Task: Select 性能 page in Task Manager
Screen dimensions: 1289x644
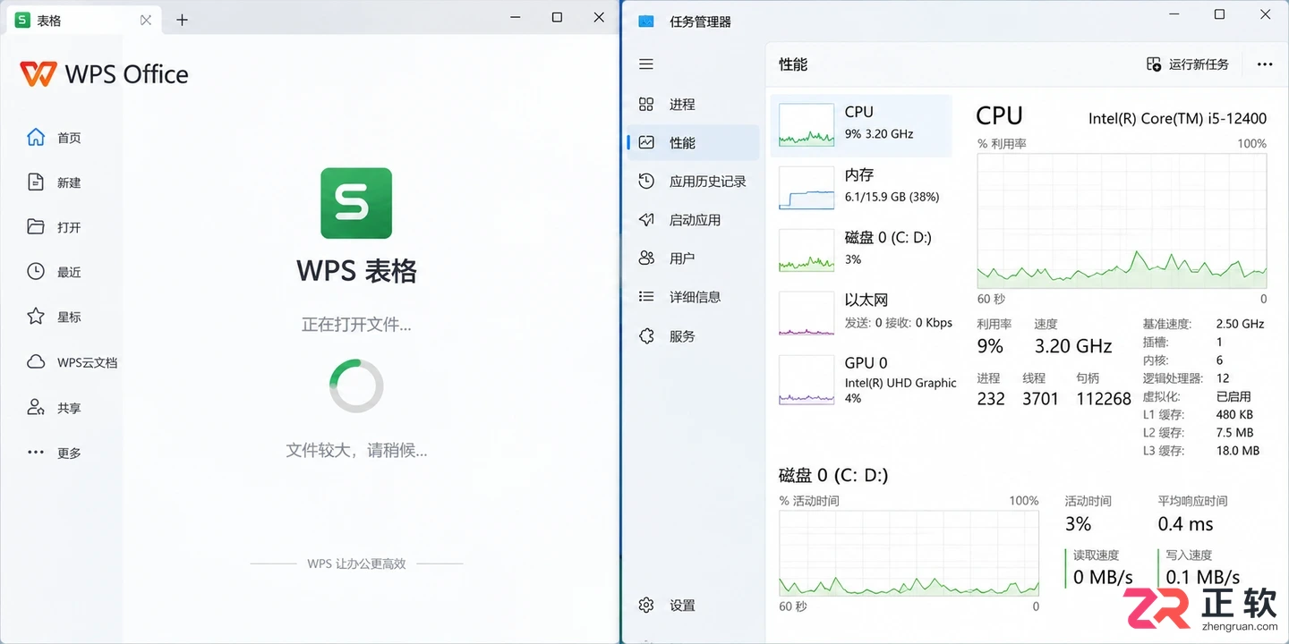Action: pos(694,143)
